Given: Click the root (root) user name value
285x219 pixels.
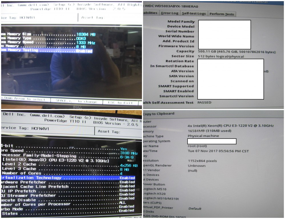Looking at the screenshot, I should pyautogui.click(x=197, y=146).
